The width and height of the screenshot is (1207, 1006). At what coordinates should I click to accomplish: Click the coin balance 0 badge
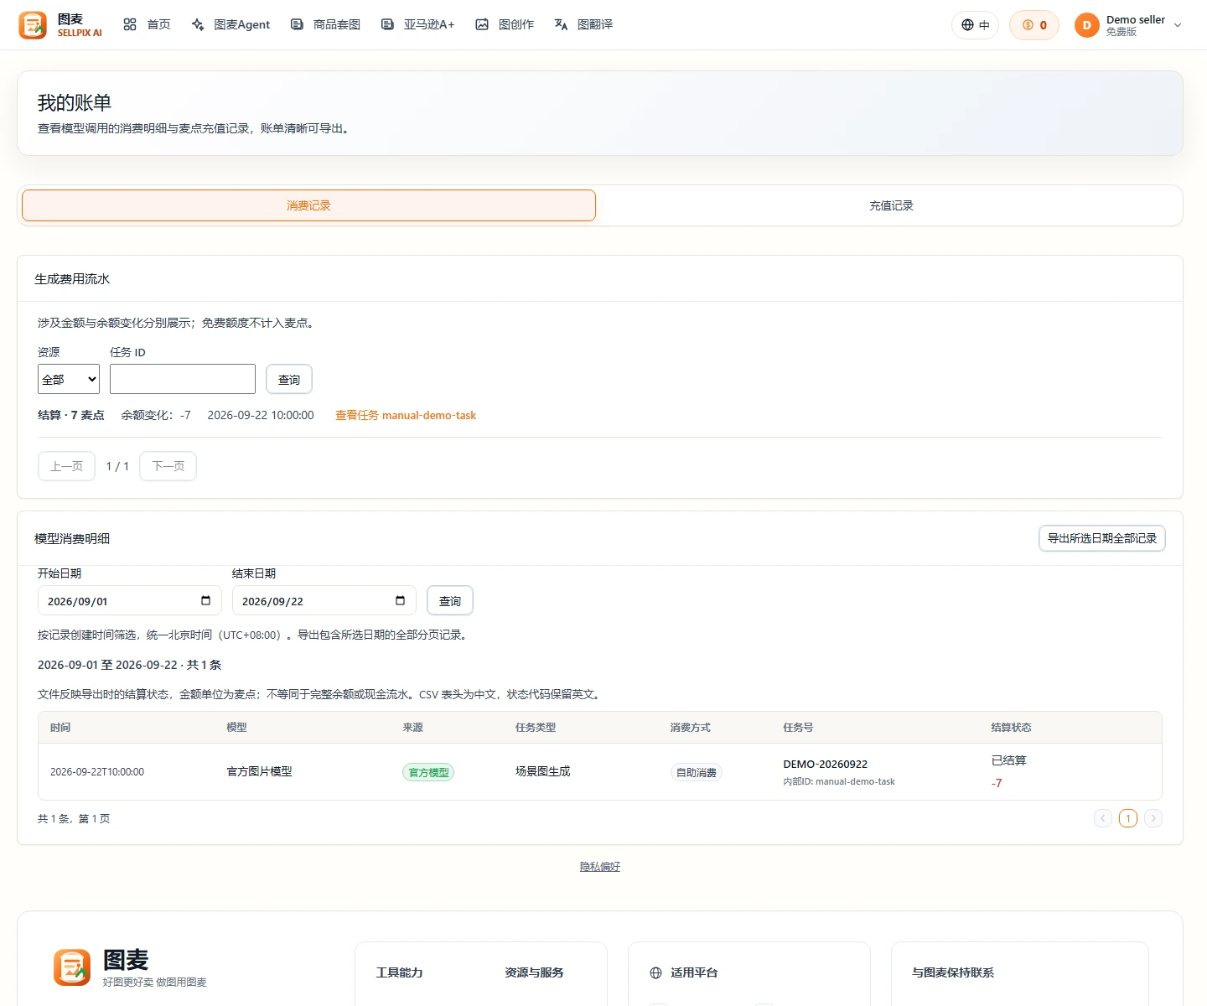tap(1034, 25)
